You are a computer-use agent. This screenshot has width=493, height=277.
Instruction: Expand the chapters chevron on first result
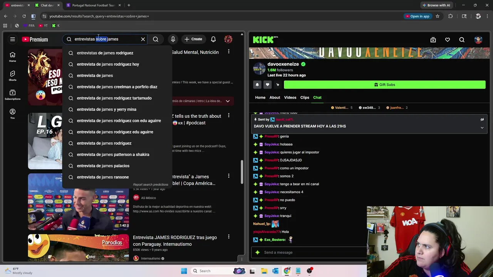click(228, 101)
